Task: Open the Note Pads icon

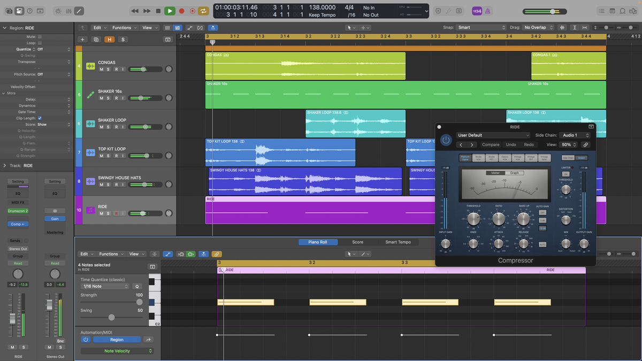Action: click(x=613, y=11)
